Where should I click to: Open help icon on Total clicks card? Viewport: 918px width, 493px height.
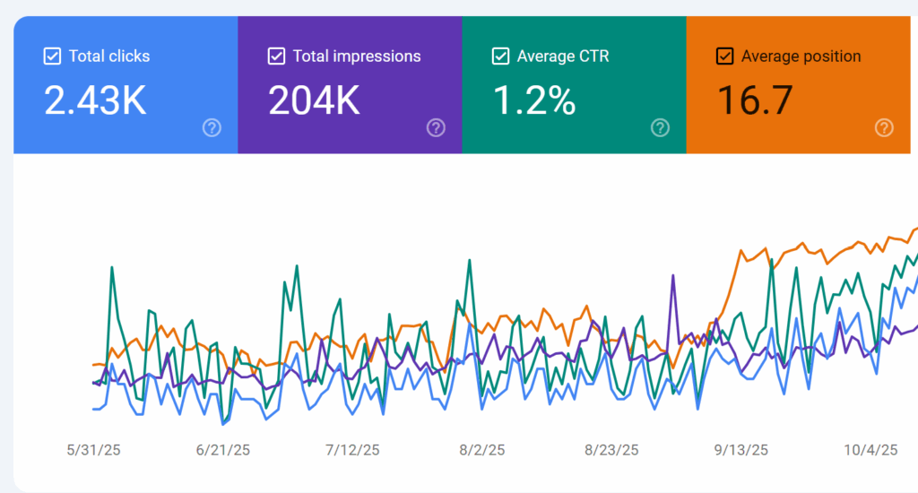pos(212,127)
